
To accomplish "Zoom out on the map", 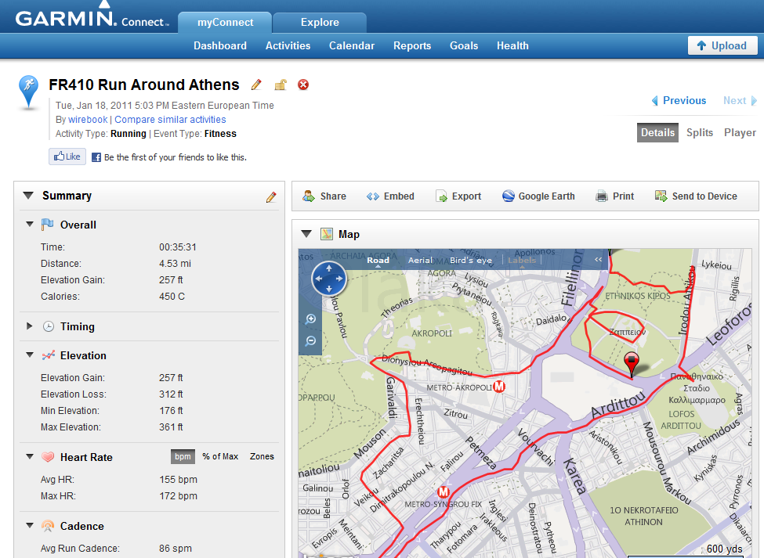I will (x=310, y=340).
